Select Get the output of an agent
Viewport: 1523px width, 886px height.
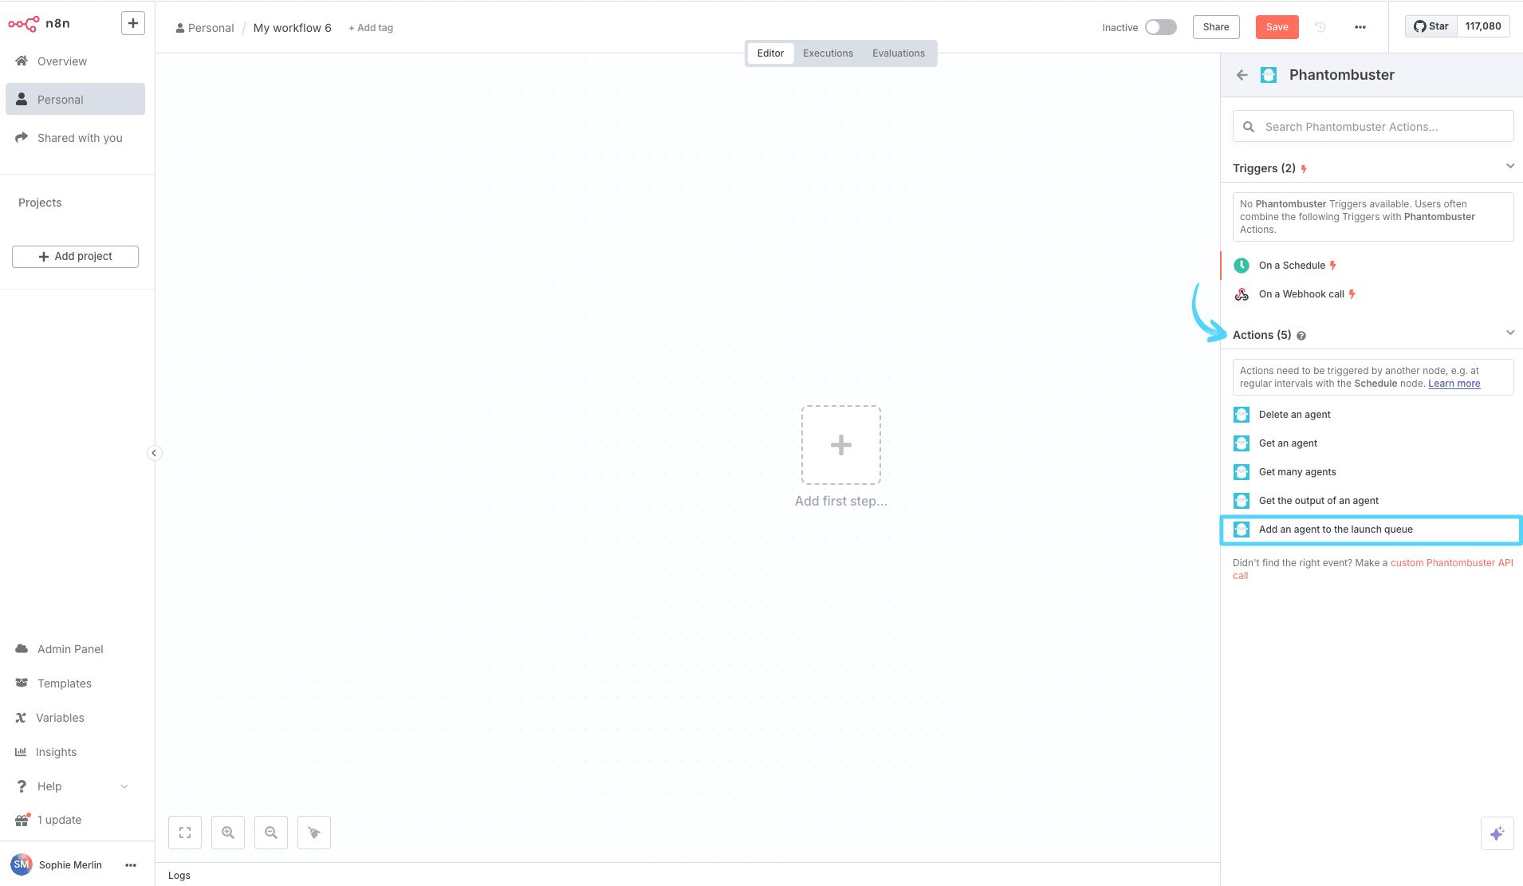(1371, 501)
